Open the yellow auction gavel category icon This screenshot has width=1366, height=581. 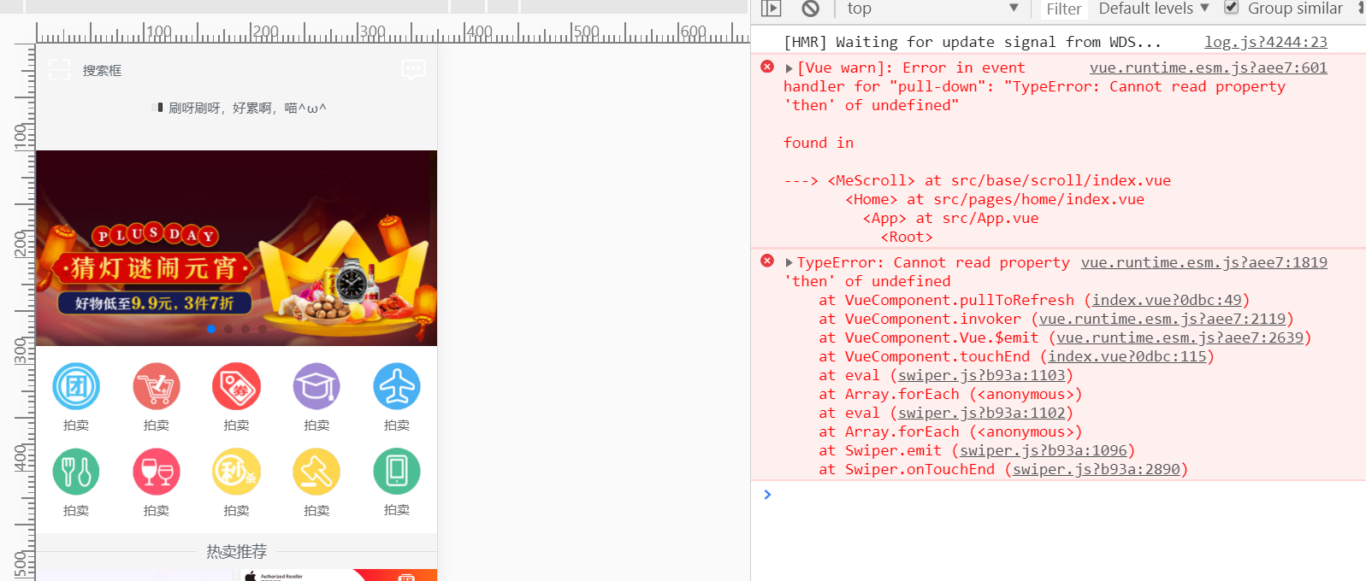[316, 472]
